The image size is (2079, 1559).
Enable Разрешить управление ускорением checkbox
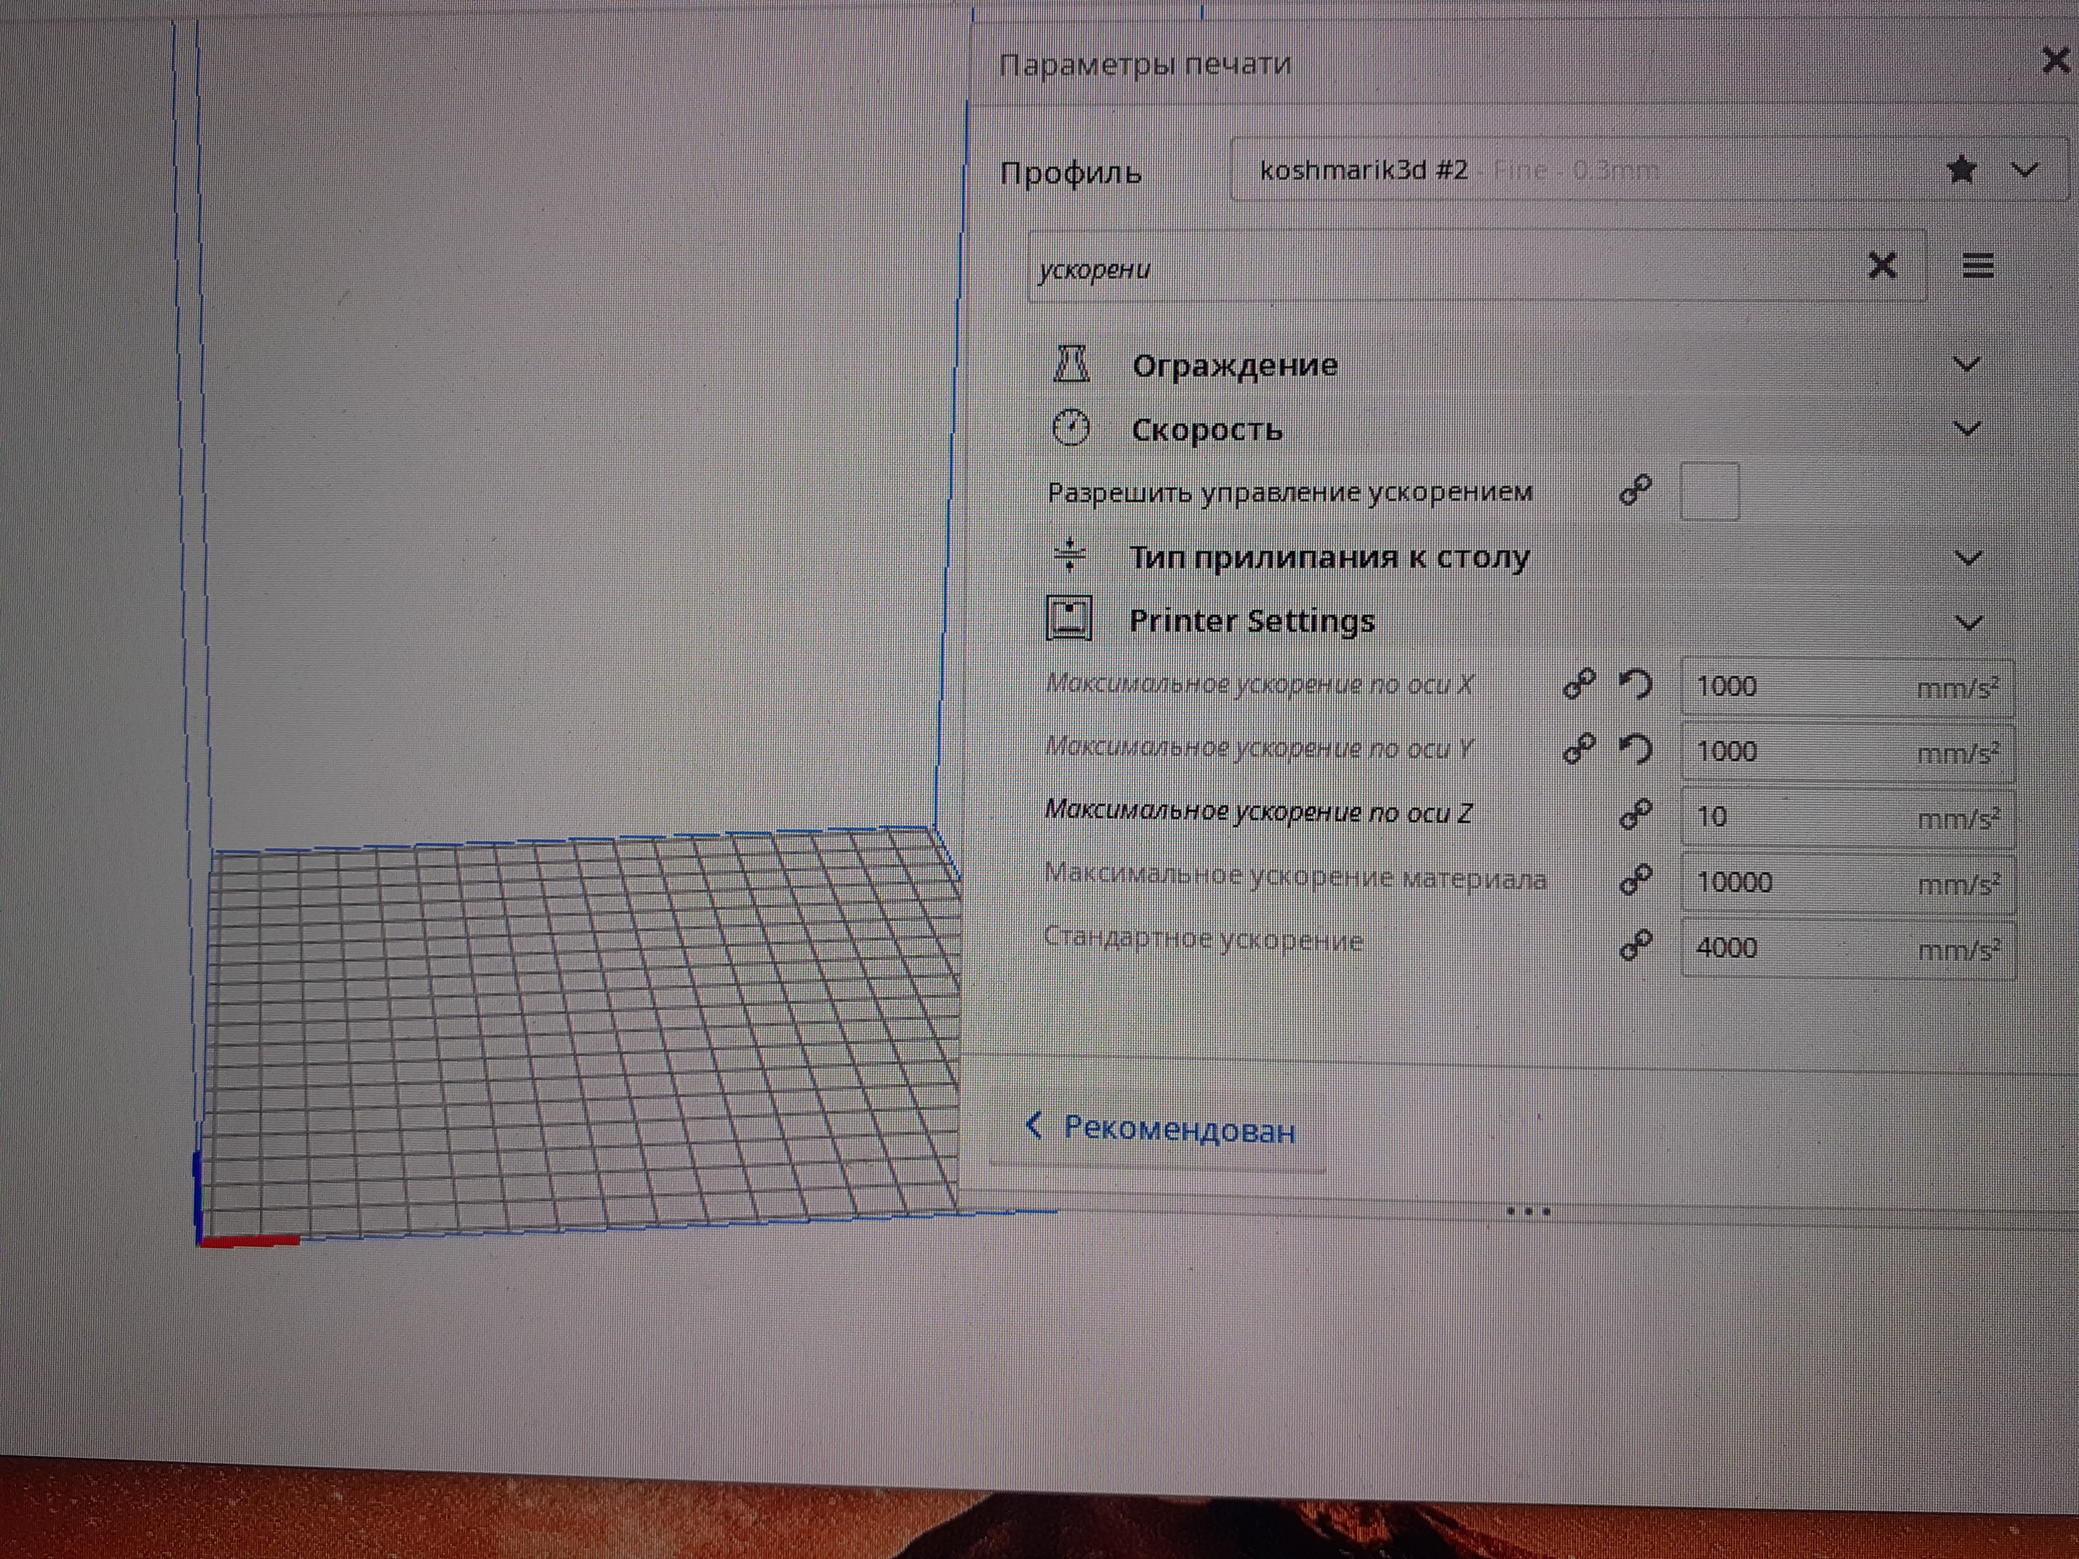(1709, 491)
